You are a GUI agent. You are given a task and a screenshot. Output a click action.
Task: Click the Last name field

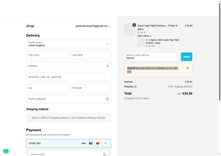pyautogui.click(x=90, y=55)
